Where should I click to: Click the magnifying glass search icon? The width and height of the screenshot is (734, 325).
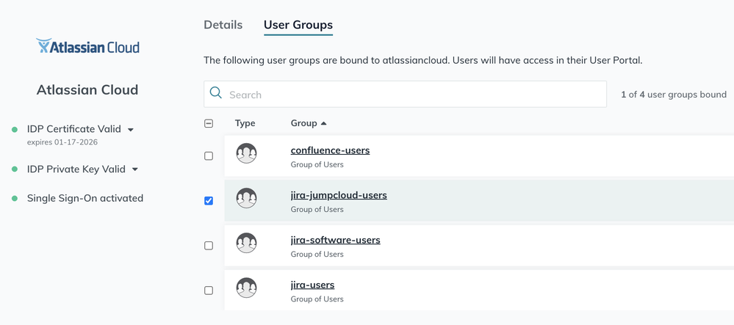pos(216,93)
